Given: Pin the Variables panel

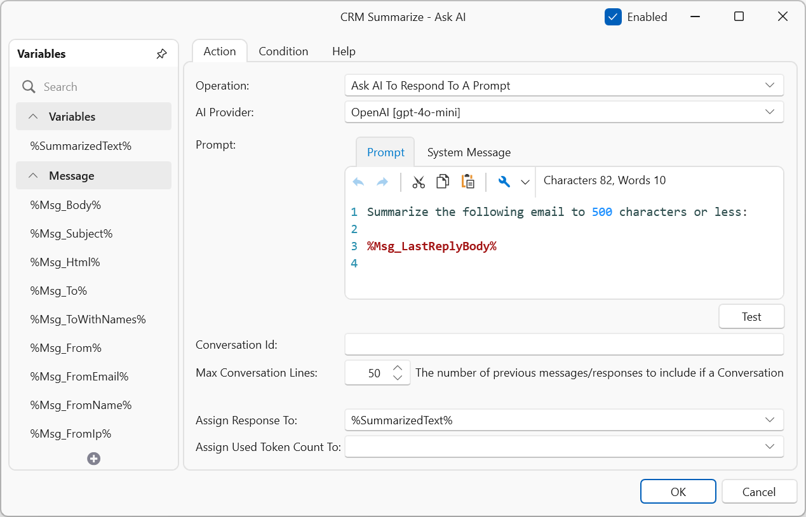Looking at the screenshot, I should tap(162, 54).
